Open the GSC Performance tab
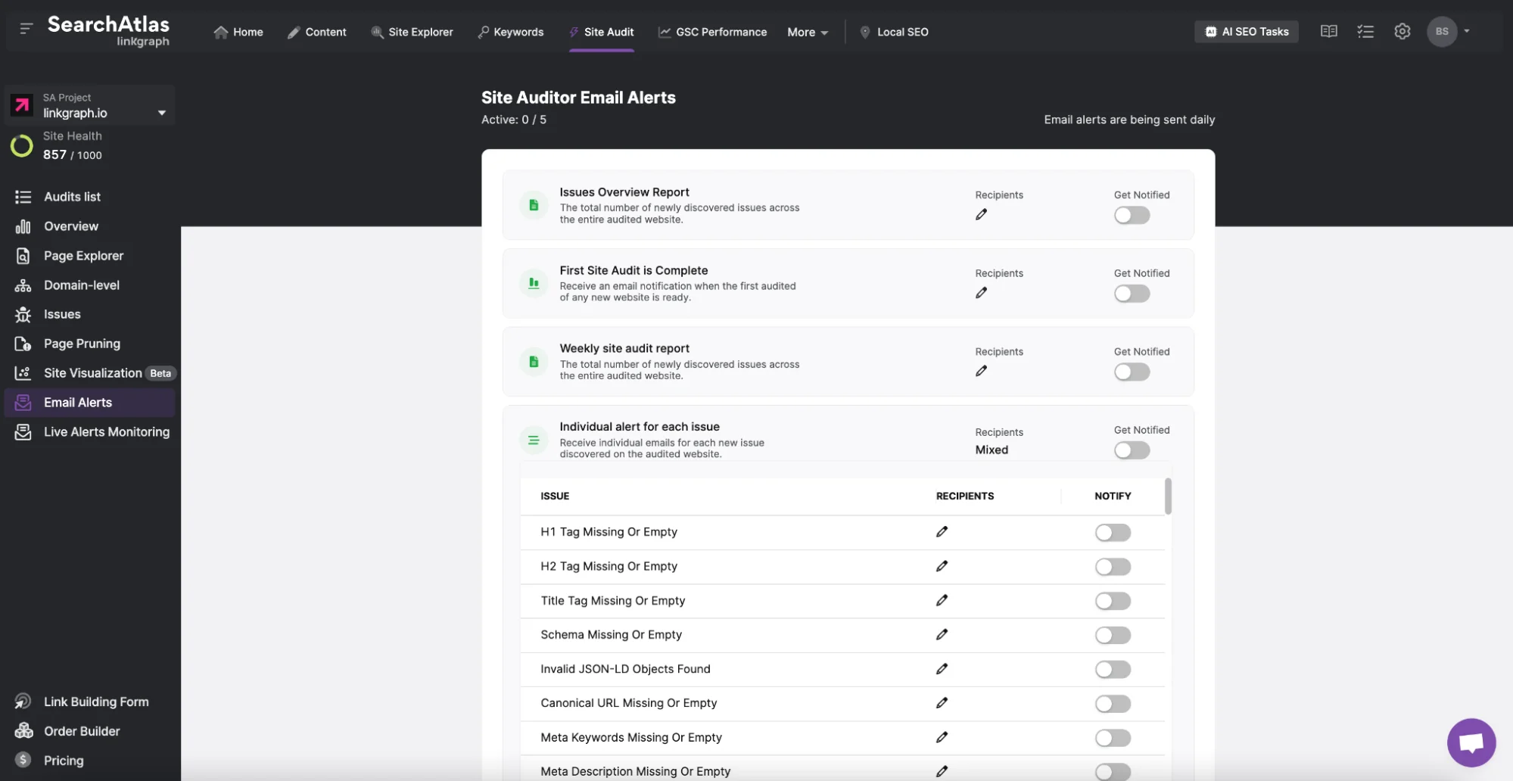Image resolution: width=1513 pixels, height=781 pixels. (712, 32)
